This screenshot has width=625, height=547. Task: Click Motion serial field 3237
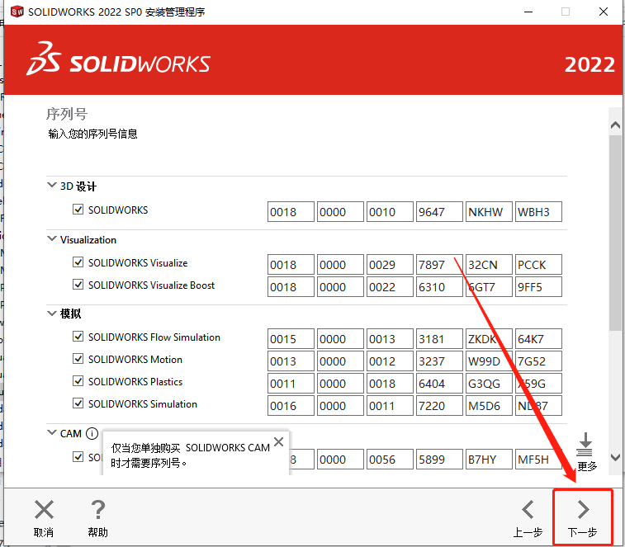pyautogui.click(x=439, y=361)
